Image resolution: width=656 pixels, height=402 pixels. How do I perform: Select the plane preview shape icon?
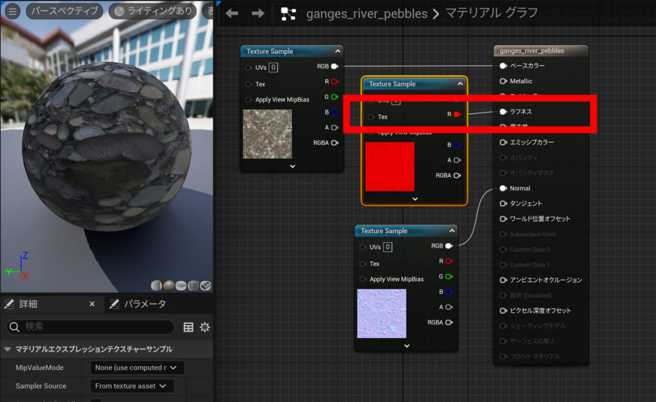(x=181, y=285)
